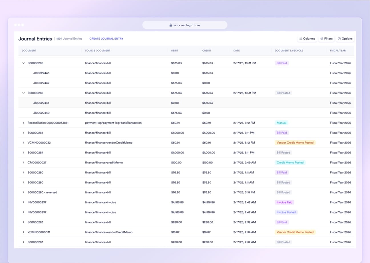Screen dimensions: 370x263
Task: Expand the B00000280 - reversed entry
Action: point(23,192)
